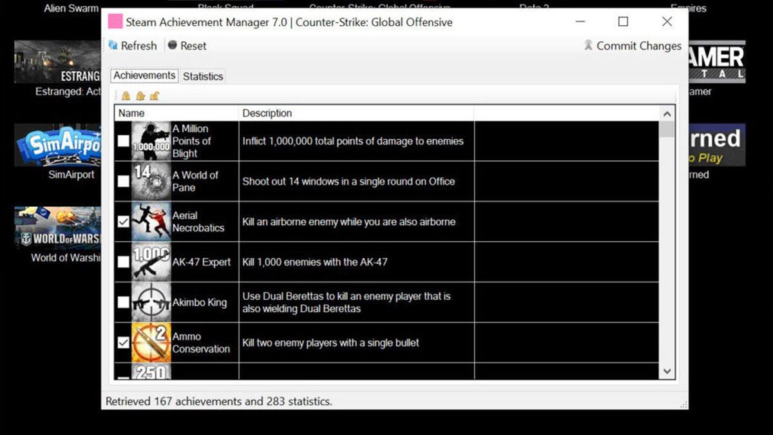Switch to the Statistics tab

pyautogui.click(x=202, y=76)
